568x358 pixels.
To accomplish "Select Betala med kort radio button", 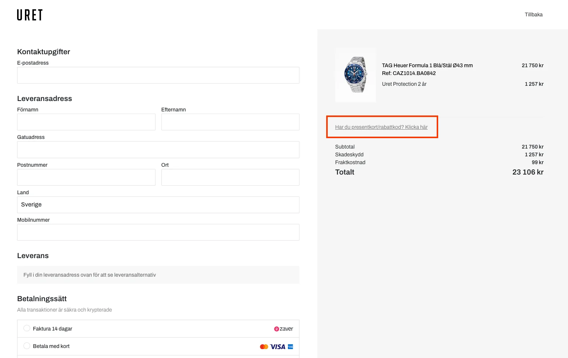I will coord(27,346).
